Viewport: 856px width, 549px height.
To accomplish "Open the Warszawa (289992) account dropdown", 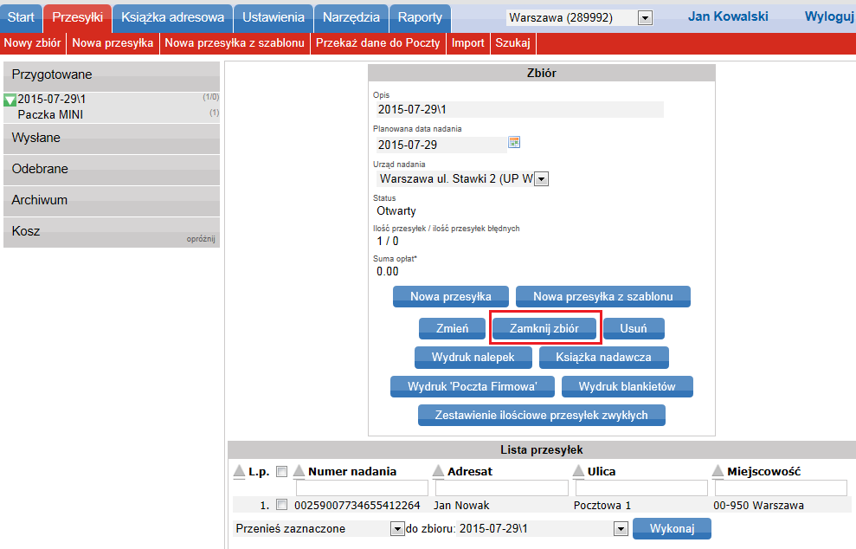I will pyautogui.click(x=646, y=18).
